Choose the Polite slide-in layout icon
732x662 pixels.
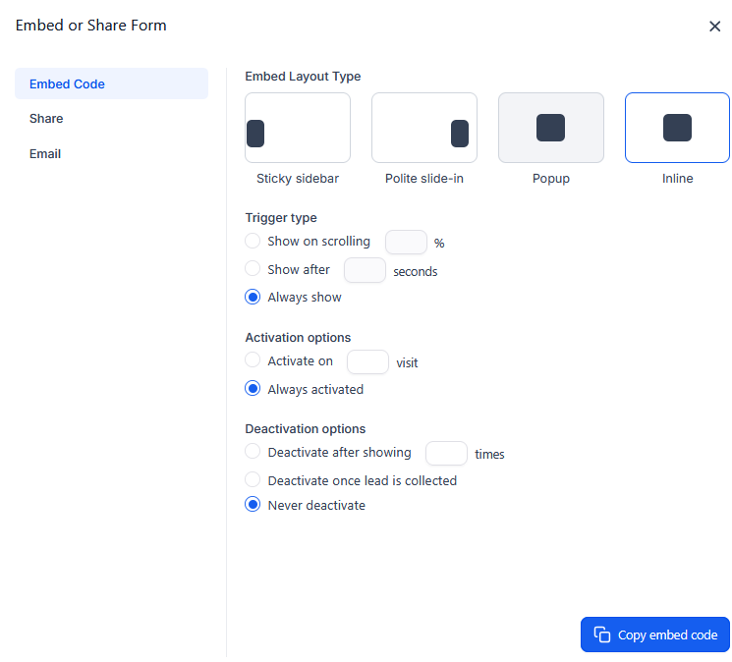pos(423,128)
